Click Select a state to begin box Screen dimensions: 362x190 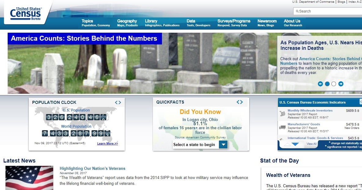(200, 144)
